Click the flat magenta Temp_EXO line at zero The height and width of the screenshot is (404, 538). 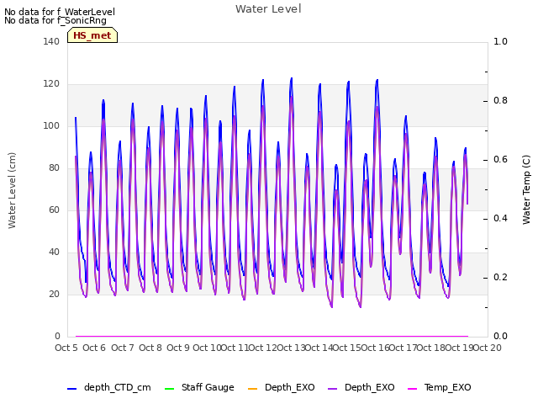pos(272,336)
